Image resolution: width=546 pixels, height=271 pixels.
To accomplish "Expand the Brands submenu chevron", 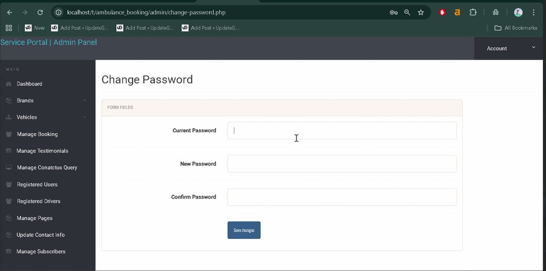I will (85, 101).
